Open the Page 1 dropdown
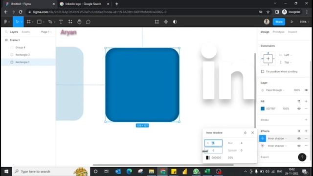313x176 pixels. pos(46,32)
